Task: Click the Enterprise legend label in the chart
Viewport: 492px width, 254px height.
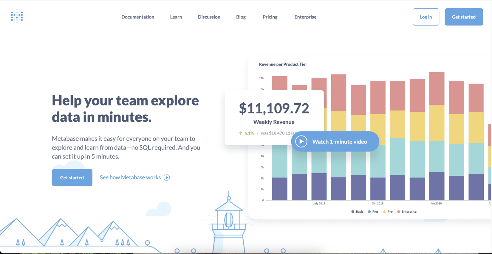Action: [409, 212]
